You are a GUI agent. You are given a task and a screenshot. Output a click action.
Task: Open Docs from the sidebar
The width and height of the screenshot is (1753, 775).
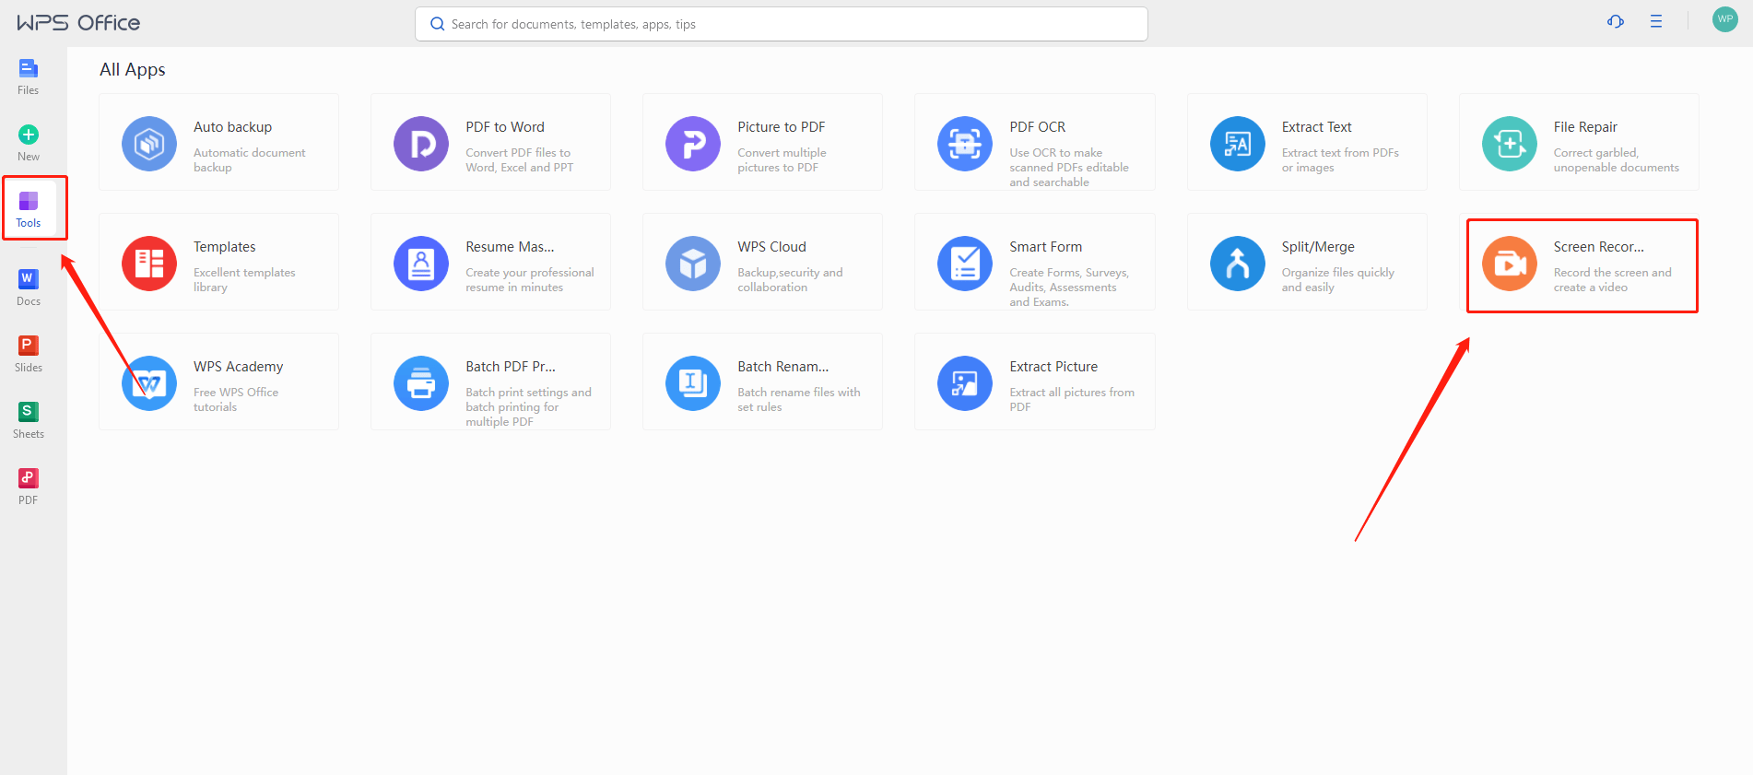tap(29, 278)
